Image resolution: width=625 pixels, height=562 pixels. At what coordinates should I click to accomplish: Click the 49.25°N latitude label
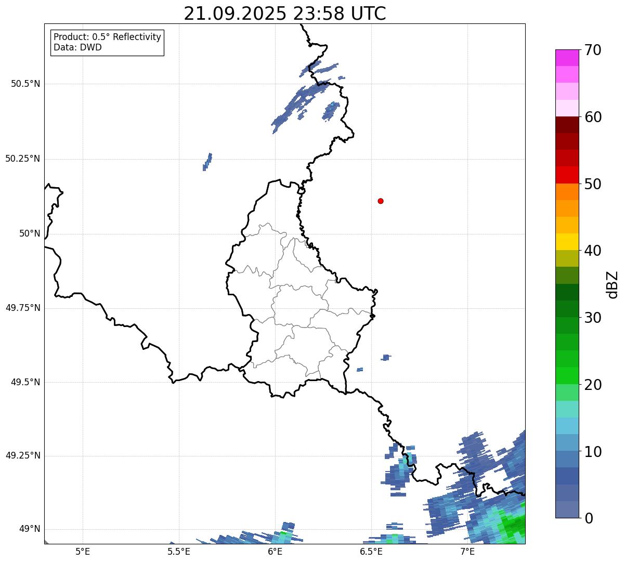[23, 456]
